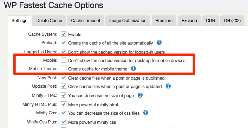Uncheck the New Post checkbox

[64, 78]
